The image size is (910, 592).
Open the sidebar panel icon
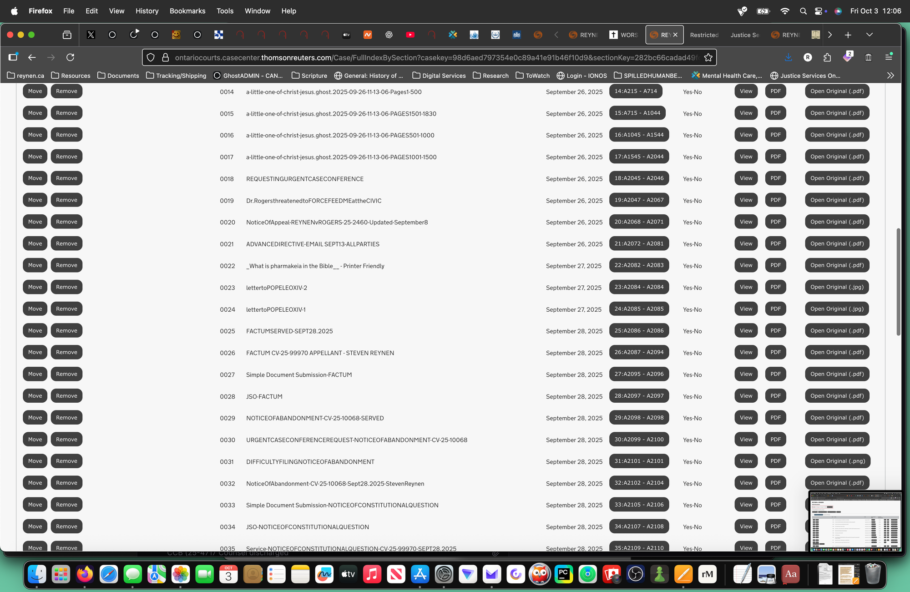click(x=13, y=57)
